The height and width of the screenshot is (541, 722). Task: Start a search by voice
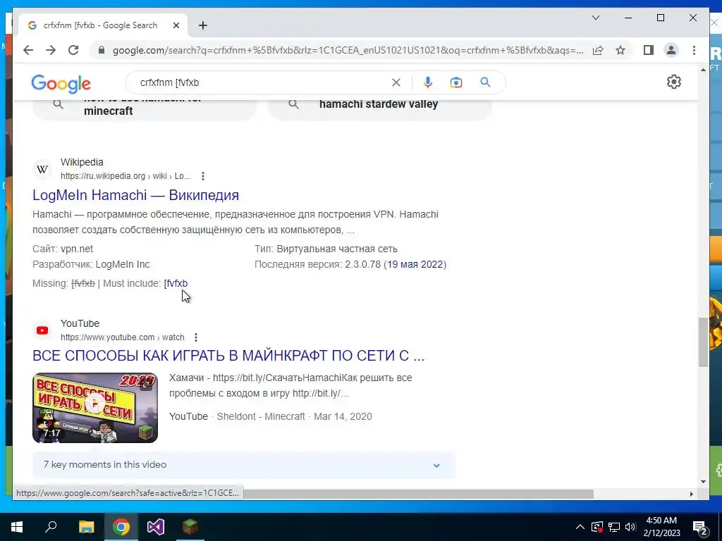point(428,82)
